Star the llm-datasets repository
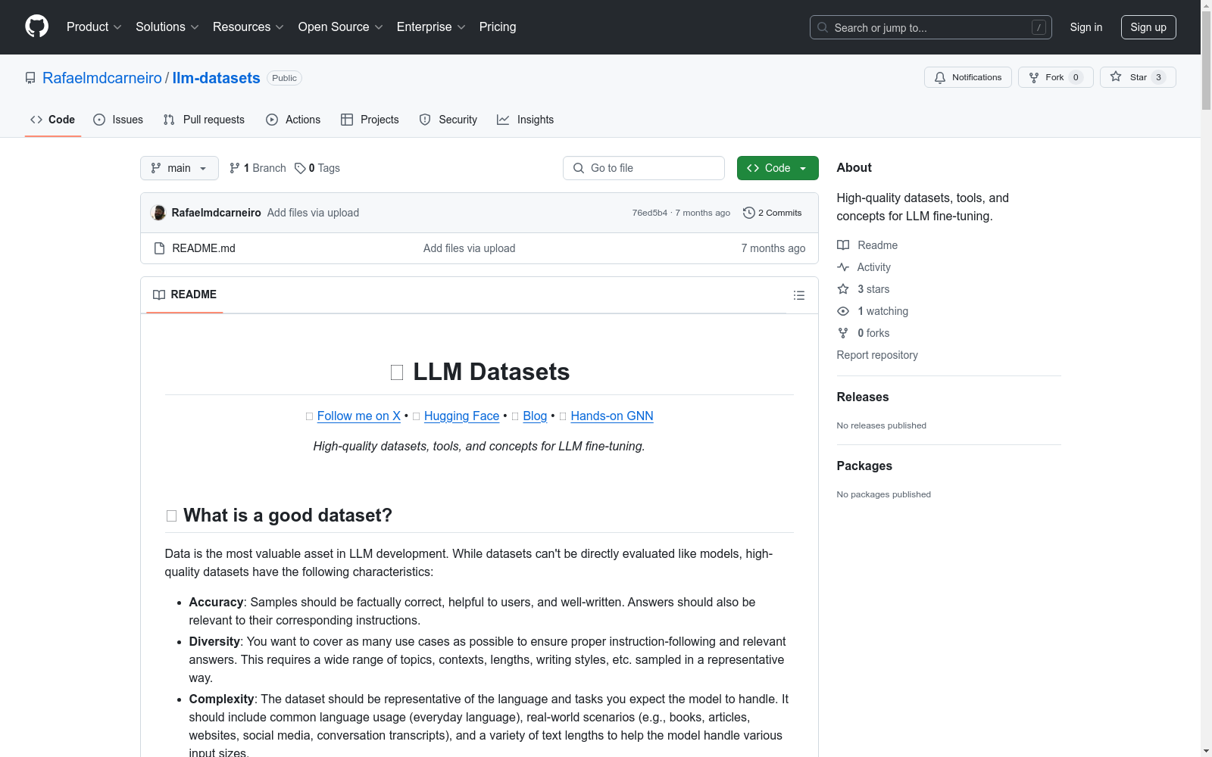Viewport: 1212px width, 757px height. [1138, 77]
